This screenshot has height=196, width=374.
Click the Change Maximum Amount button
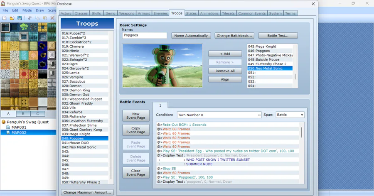coord(87,192)
